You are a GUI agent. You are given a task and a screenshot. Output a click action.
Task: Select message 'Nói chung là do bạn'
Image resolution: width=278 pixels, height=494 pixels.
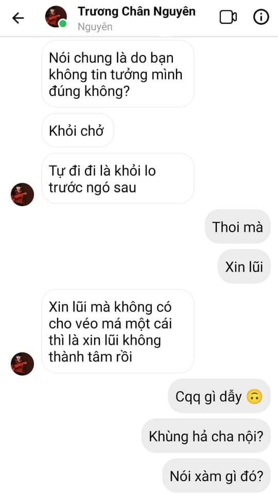[x=118, y=74]
